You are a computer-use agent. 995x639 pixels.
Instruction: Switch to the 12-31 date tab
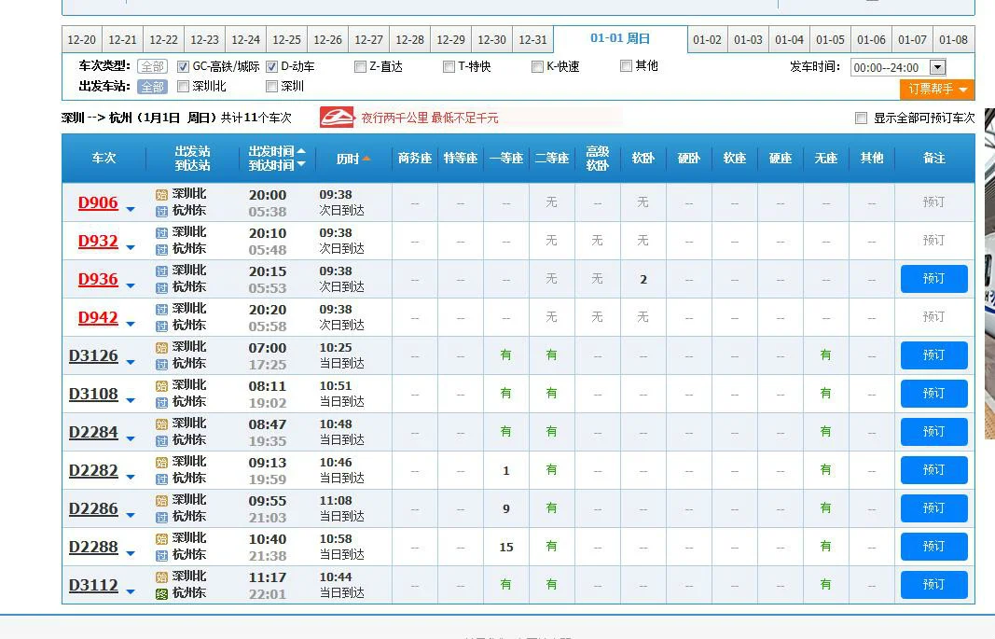tap(532, 39)
